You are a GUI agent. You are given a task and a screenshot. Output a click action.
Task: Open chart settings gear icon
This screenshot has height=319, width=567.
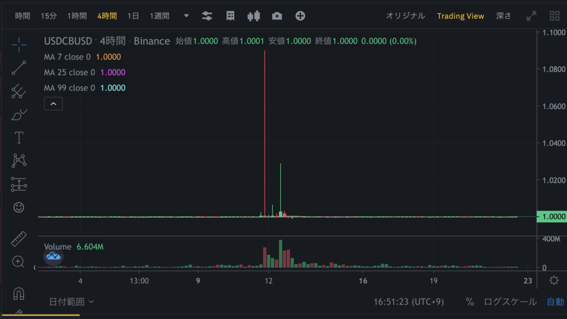[554, 280]
